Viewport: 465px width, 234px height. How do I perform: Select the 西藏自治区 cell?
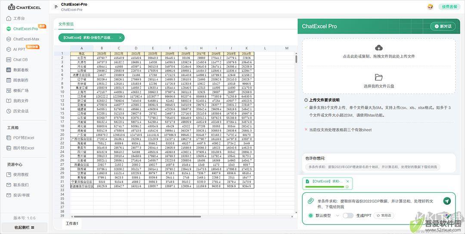[82, 164]
